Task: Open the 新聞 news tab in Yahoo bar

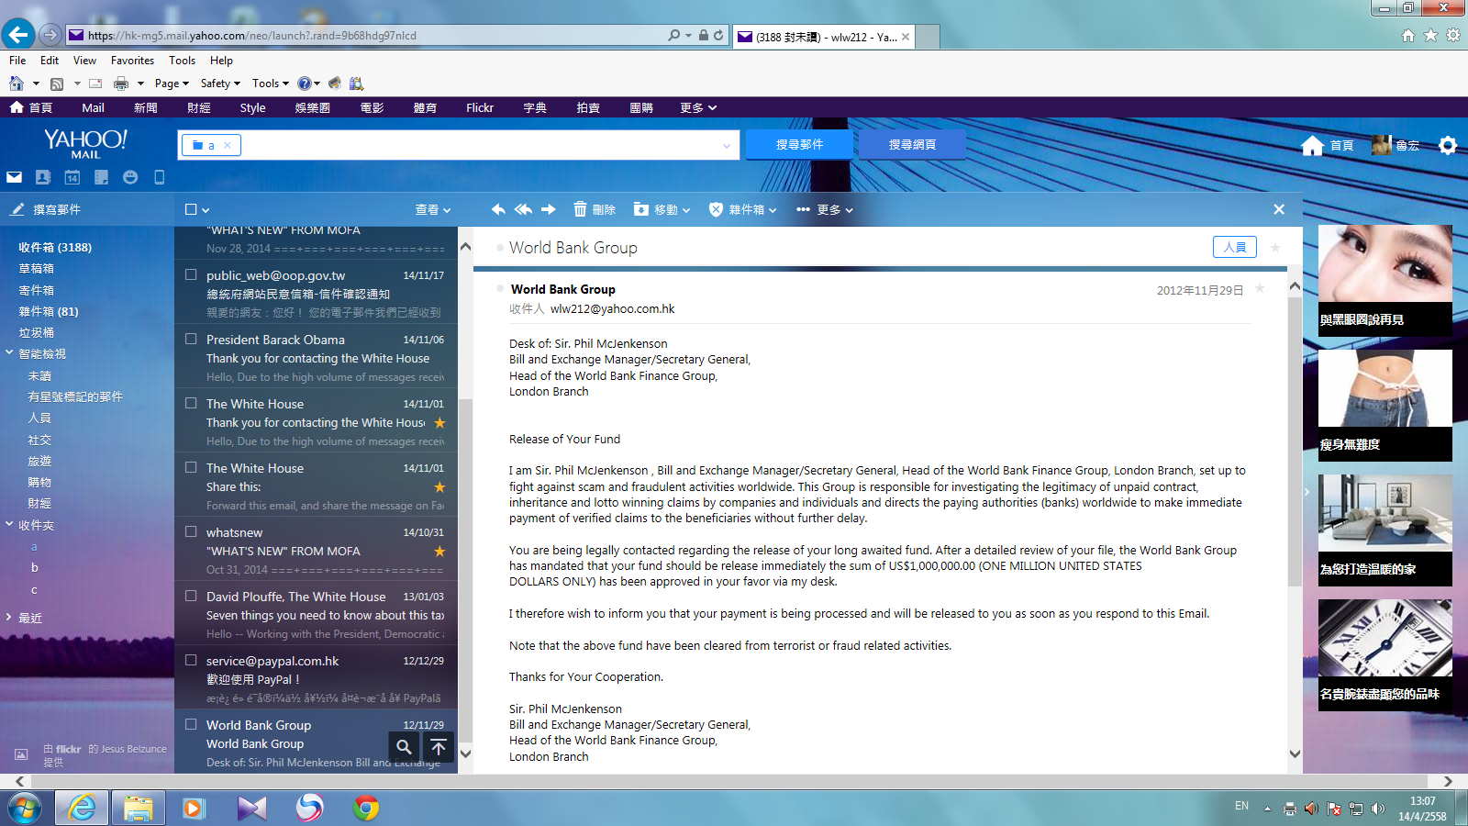Action: click(146, 107)
